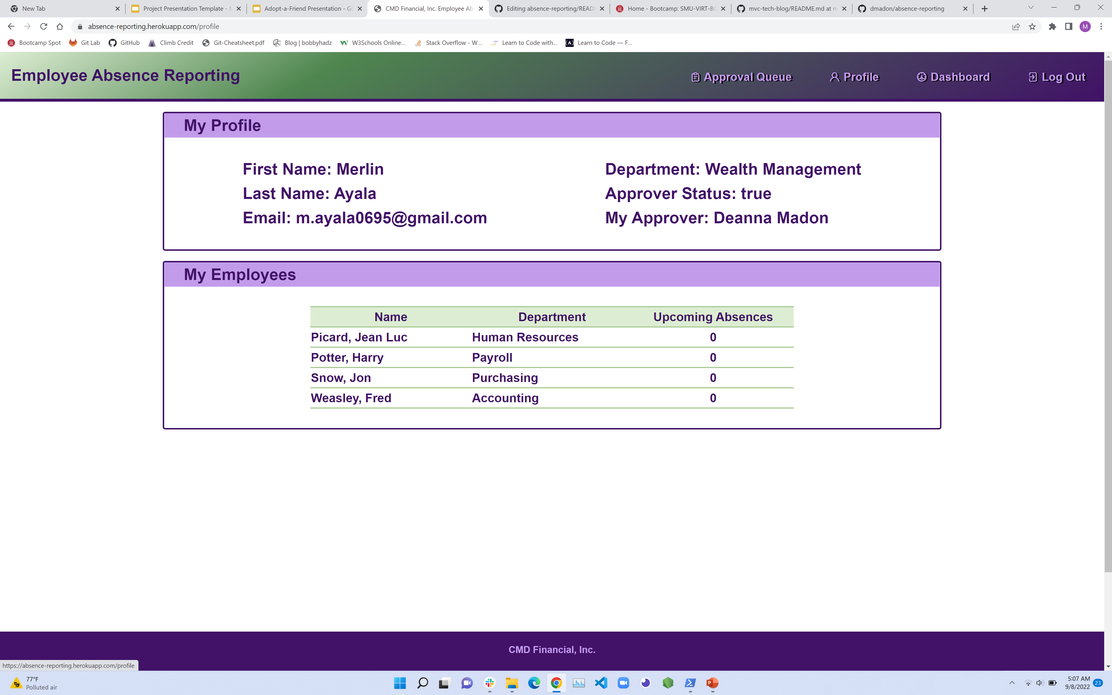The height and width of the screenshot is (695, 1112).
Task: Open the Profile nav link
Action: pyautogui.click(x=854, y=77)
